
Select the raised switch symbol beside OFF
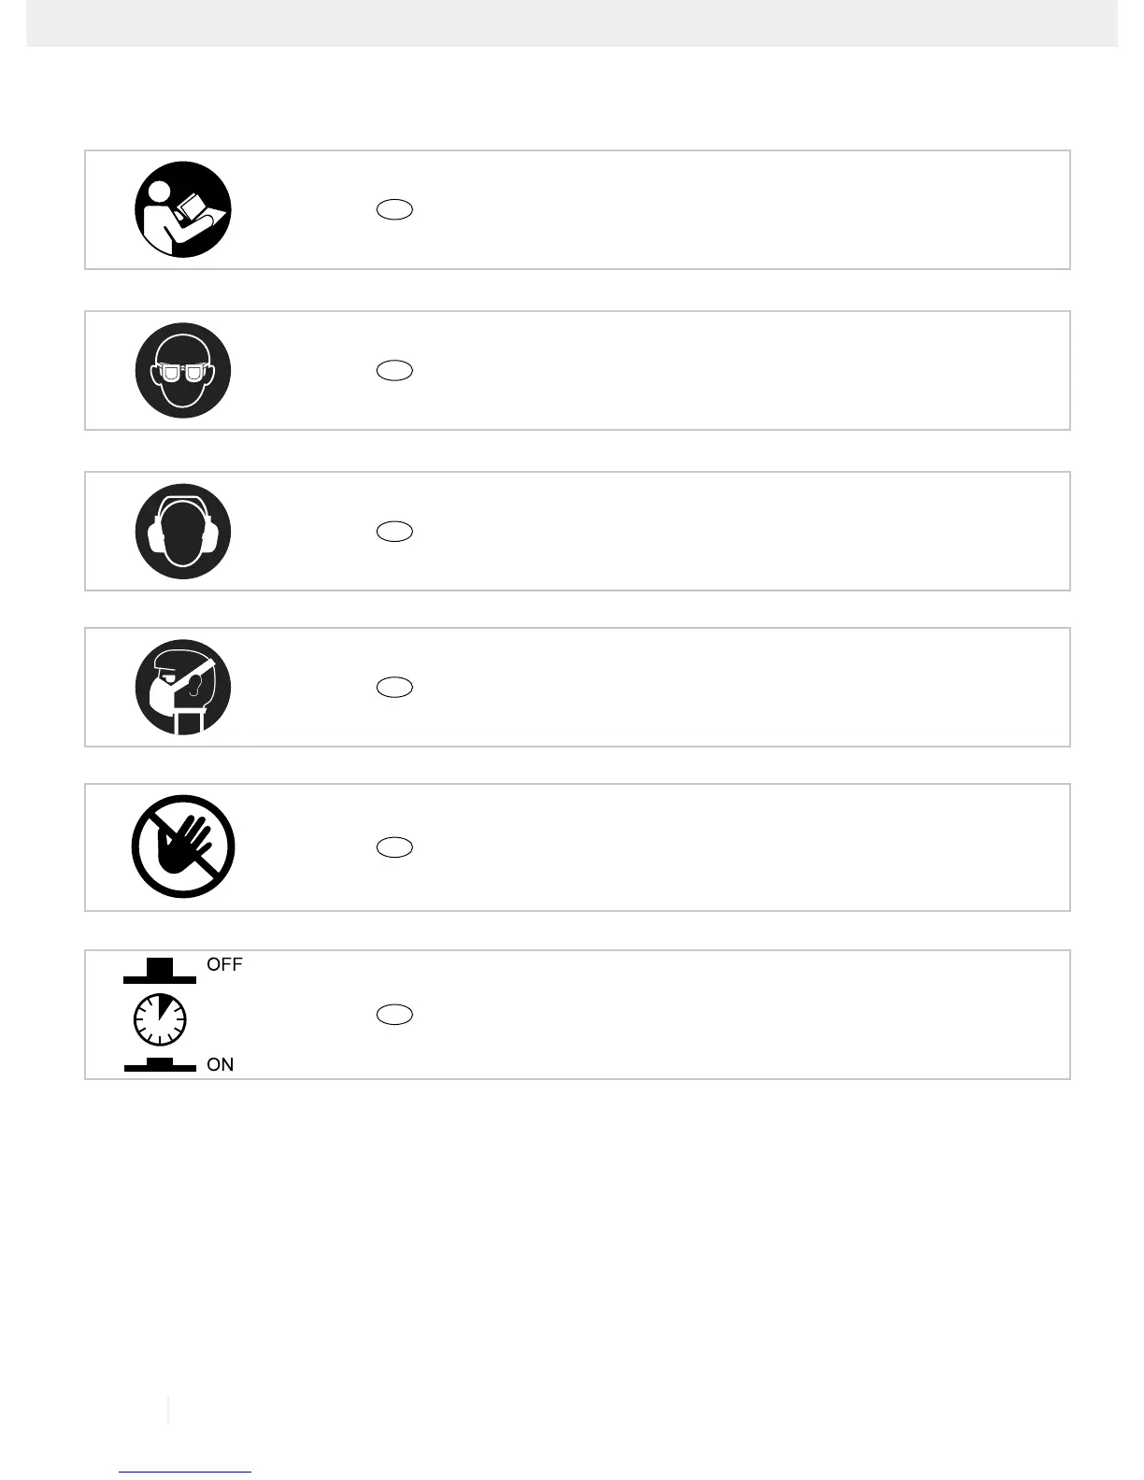click(x=160, y=971)
